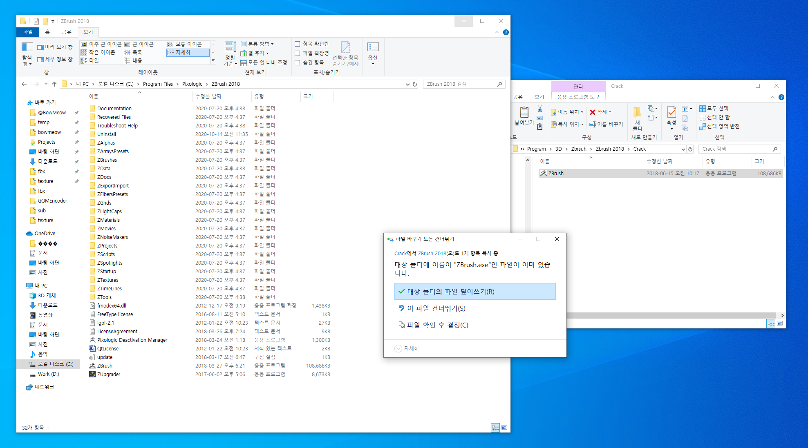The image size is (808, 448).
Task: Expand the details (자세히) chevron in the dialog
Action: coord(398,348)
